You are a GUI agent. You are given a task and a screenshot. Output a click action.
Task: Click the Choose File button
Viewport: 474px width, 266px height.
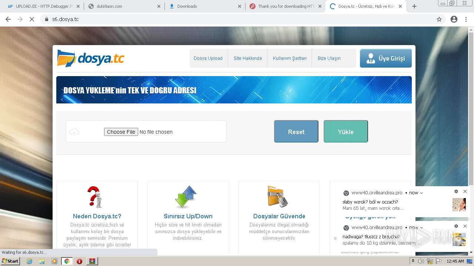[121, 132]
